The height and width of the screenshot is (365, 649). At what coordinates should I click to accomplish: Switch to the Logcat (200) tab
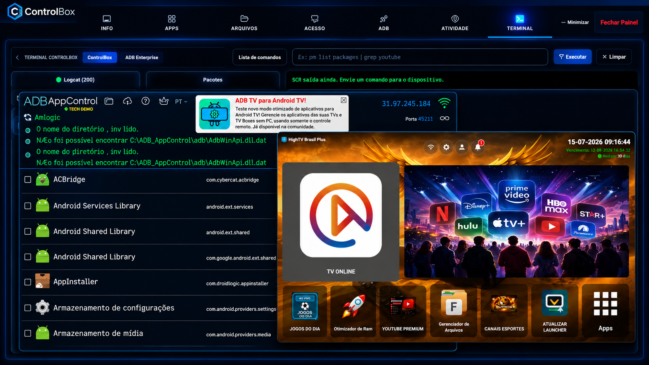pos(75,80)
